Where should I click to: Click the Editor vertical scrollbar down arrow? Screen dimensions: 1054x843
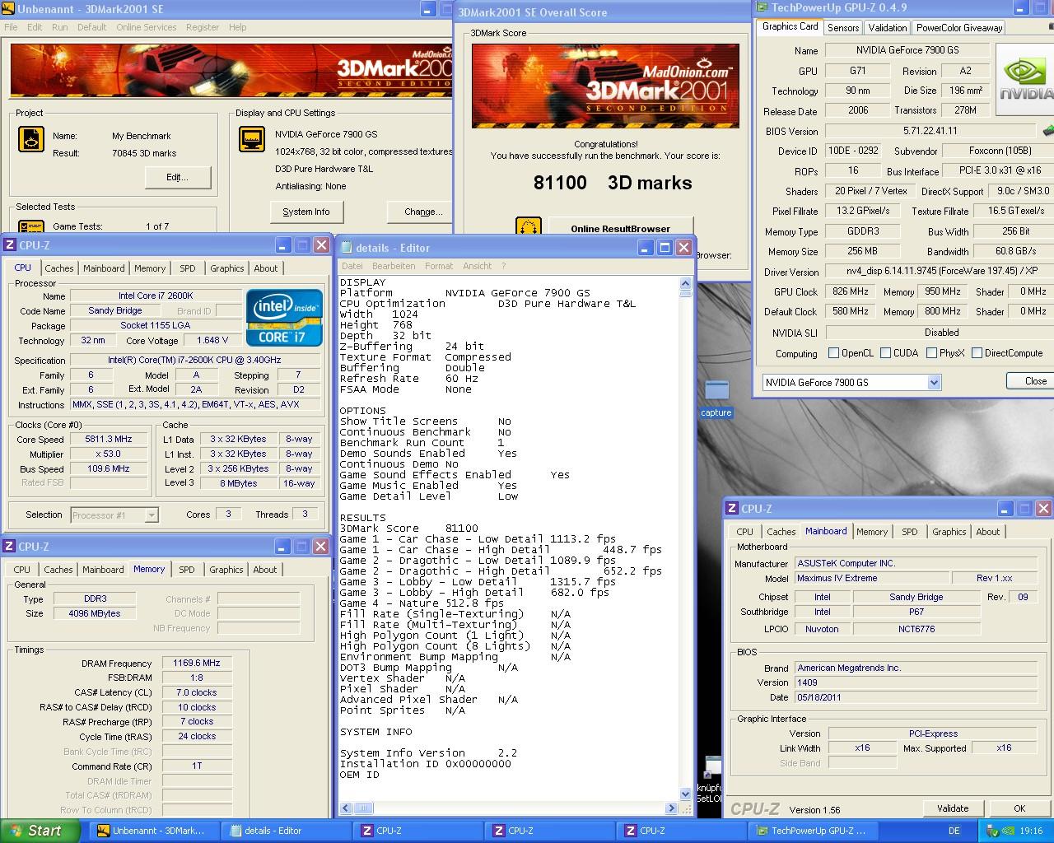(685, 794)
